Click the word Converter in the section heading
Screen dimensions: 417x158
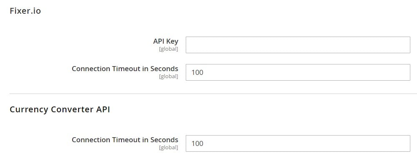tap(72, 109)
